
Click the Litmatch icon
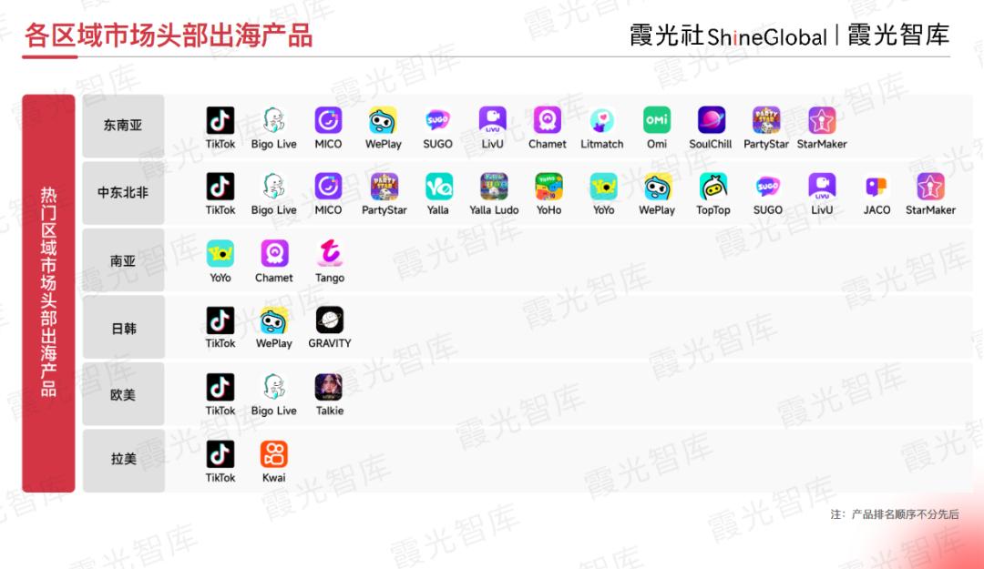tap(602, 120)
